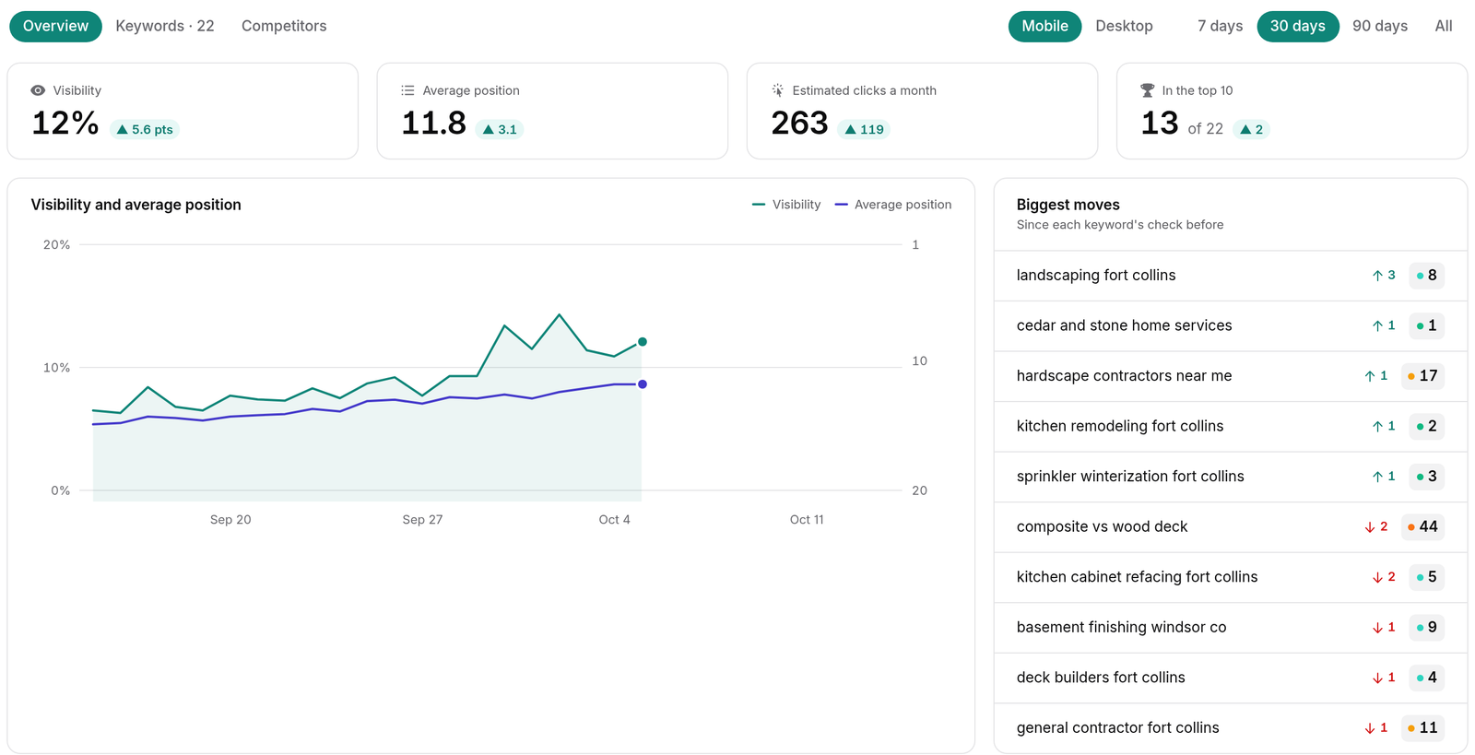The height and width of the screenshot is (755, 1475).
Task: Click the rank badge 17 for hardscape contractors
Action: click(x=1422, y=376)
